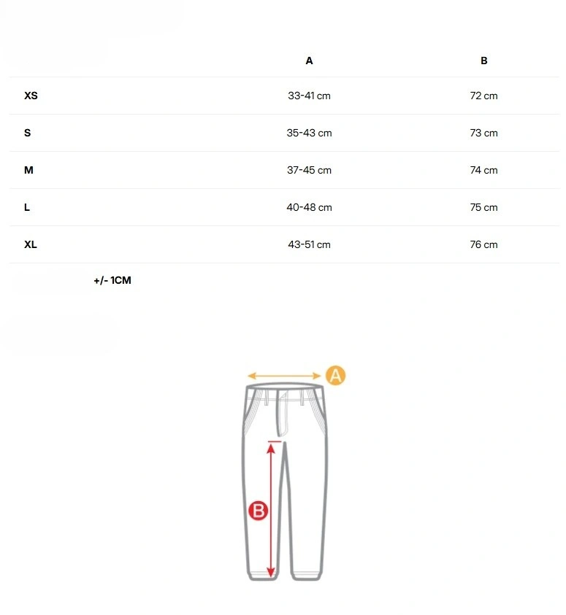Select the XL size row label
The height and width of the screenshot is (615, 566).
31,244
